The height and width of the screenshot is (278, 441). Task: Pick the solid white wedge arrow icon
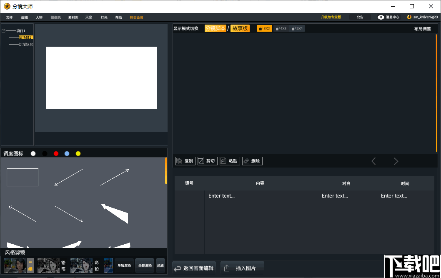(x=115, y=214)
